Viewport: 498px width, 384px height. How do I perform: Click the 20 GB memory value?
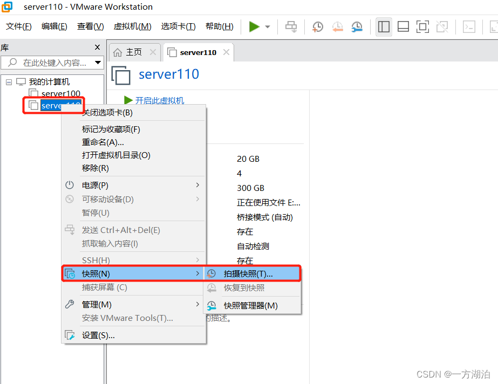[248, 159]
